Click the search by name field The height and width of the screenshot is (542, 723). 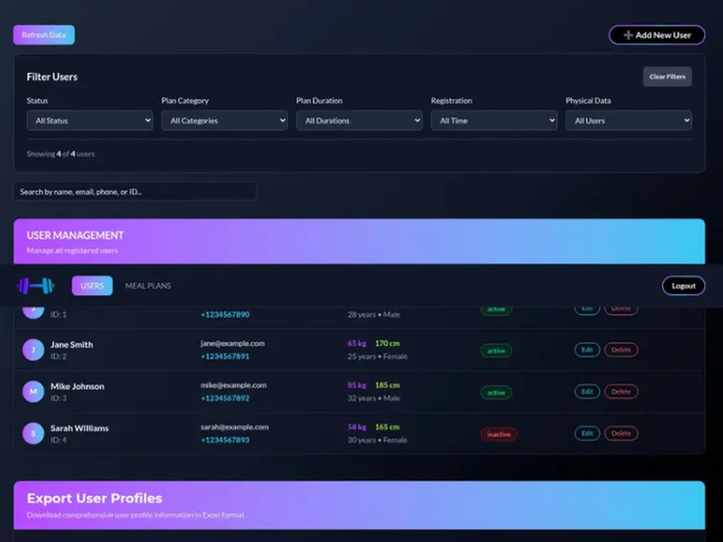pos(134,192)
